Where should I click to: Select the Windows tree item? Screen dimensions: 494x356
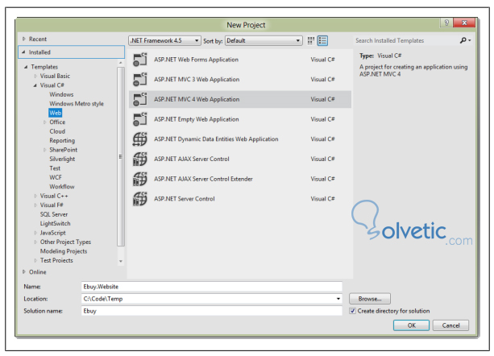click(x=61, y=94)
